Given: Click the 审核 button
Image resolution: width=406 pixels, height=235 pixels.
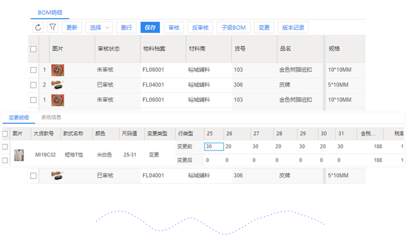Looking at the screenshot, I should tap(174, 28).
